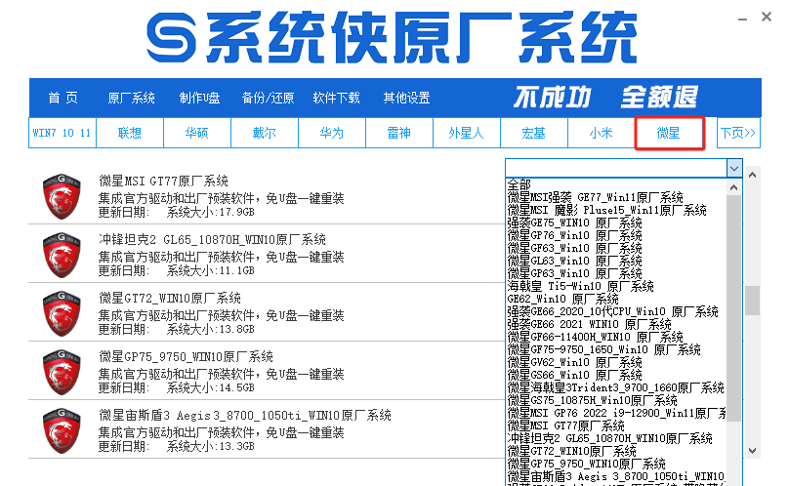The width and height of the screenshot is (789, 486).
Task: Click dropdown list scrollbar up arrow
Action: pos(733,187)
